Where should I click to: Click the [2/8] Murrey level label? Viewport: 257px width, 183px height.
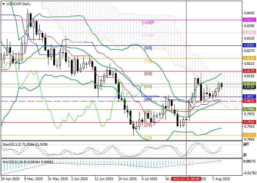point(148,125)
